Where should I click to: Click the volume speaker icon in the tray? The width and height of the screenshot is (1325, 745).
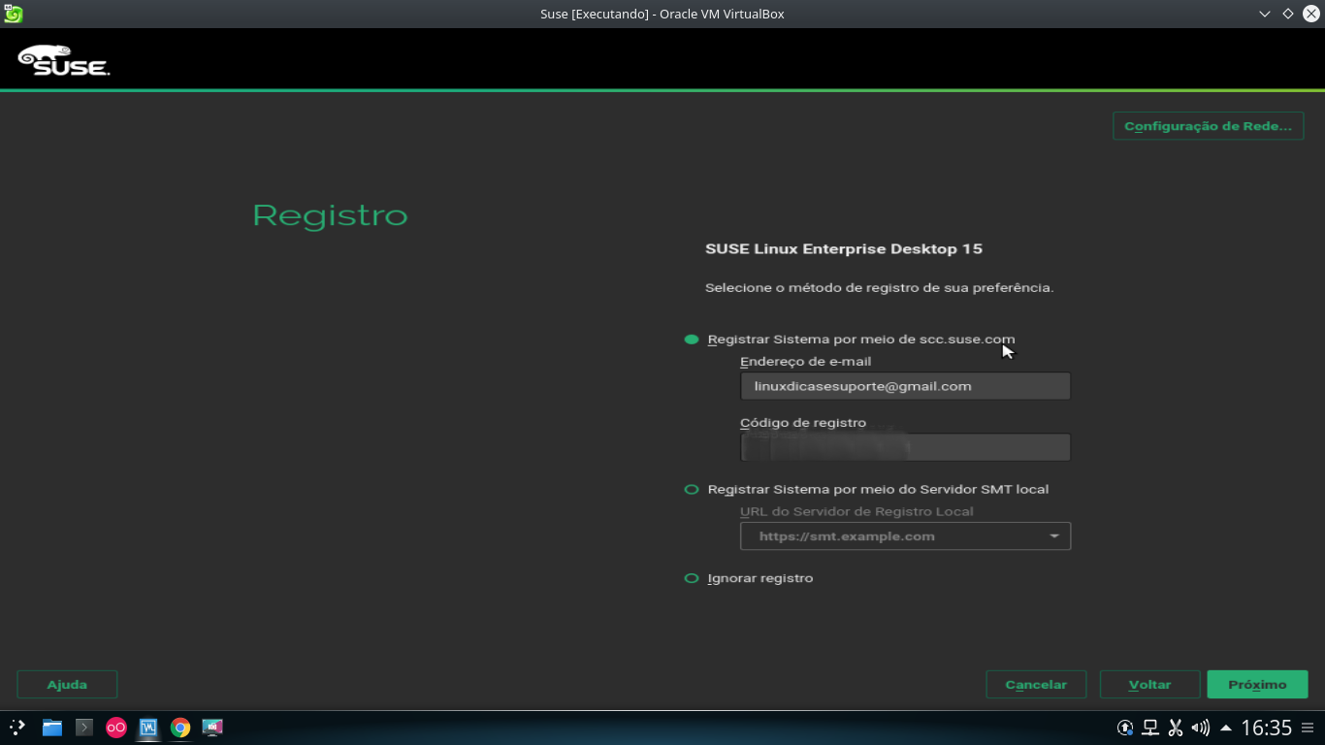coord(1199,728)
